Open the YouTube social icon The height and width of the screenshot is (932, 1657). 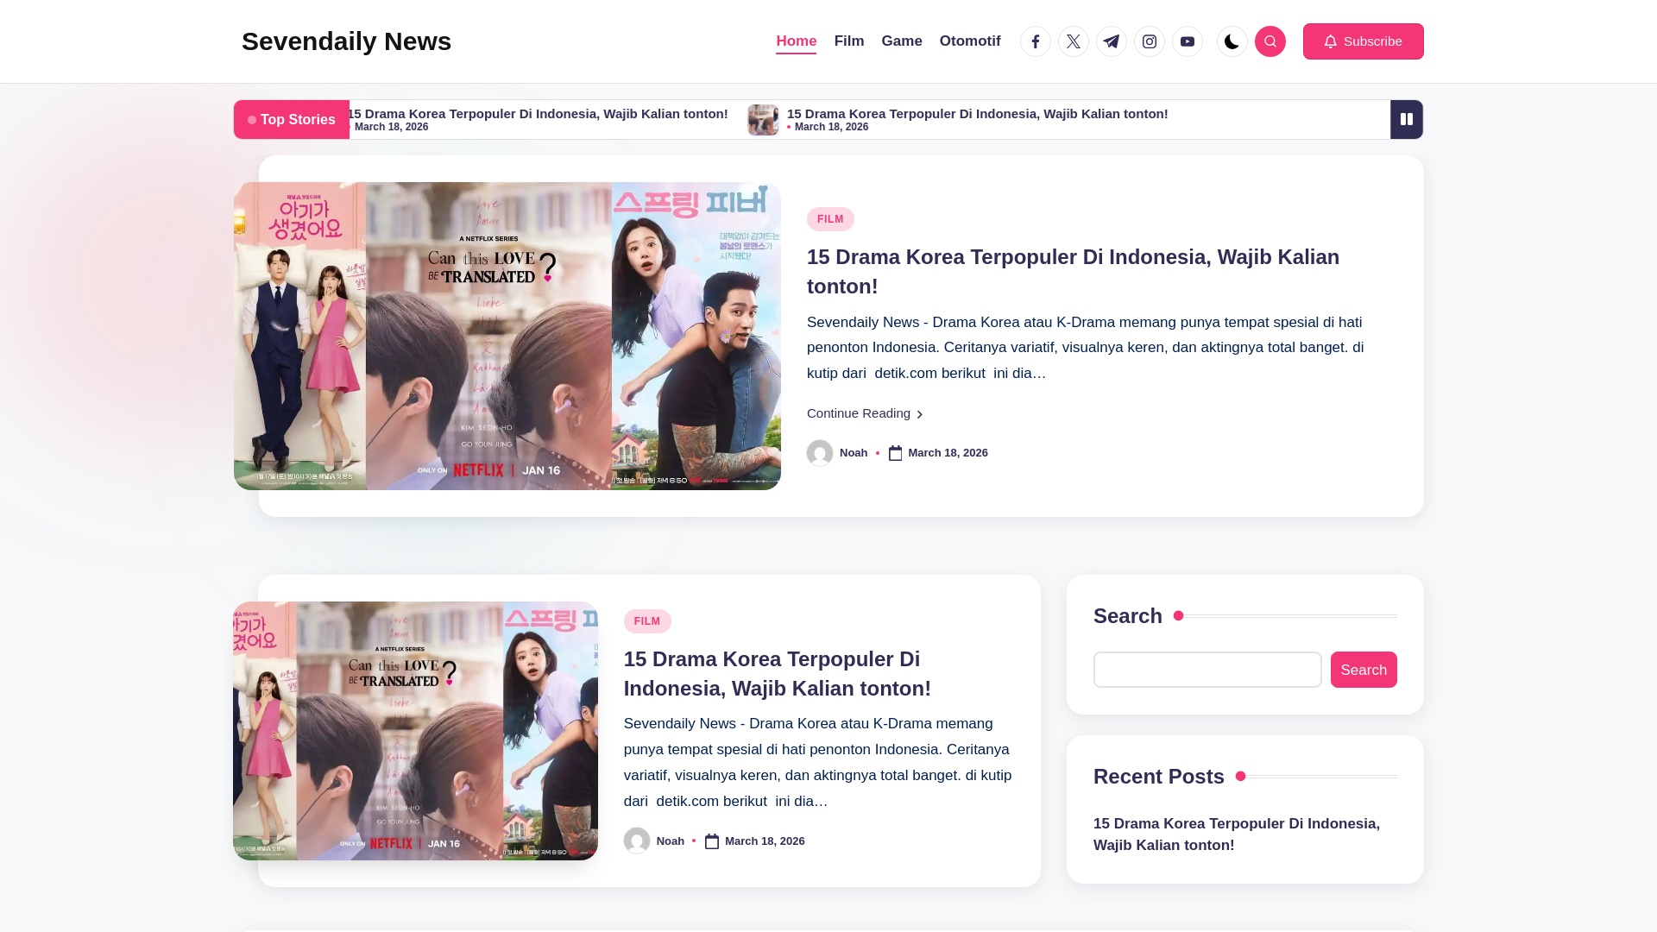coord(1188,41)
